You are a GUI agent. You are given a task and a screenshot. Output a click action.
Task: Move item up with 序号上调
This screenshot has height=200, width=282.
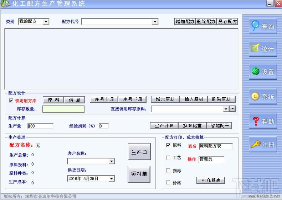click(x=104, y=99)
